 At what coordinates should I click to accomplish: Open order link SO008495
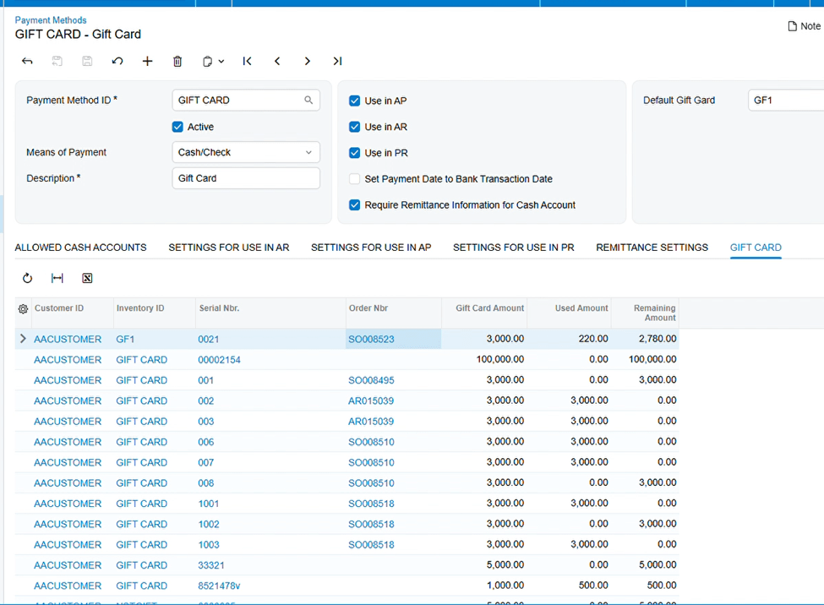371,380
